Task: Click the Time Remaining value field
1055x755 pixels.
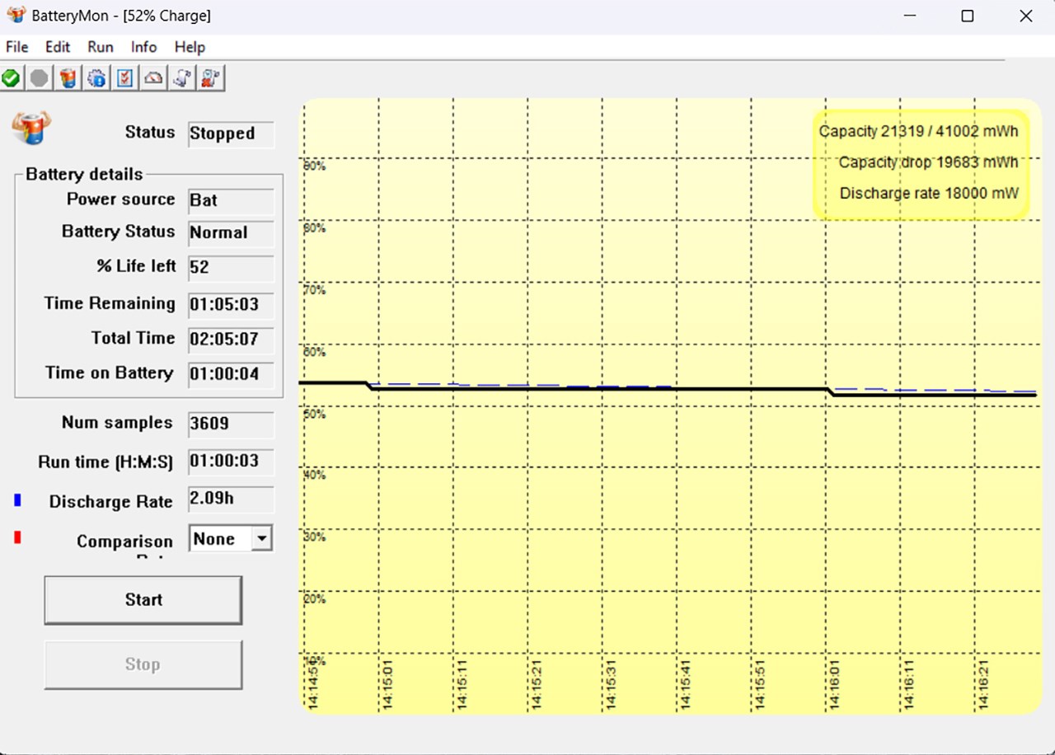Action: [x=231, y=304]
